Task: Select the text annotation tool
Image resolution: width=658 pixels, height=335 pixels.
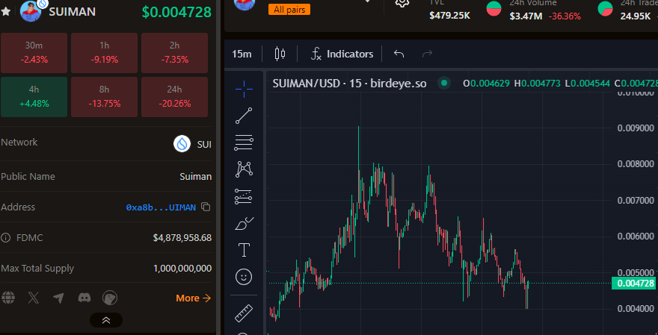Action: tap(244, 251)
